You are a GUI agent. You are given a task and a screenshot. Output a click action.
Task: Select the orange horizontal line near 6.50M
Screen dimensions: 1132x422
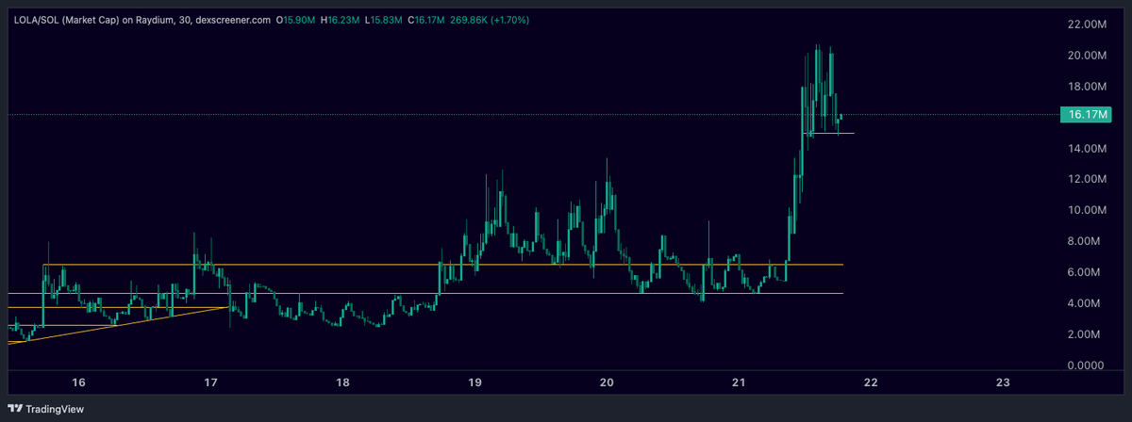click(443, 265)
